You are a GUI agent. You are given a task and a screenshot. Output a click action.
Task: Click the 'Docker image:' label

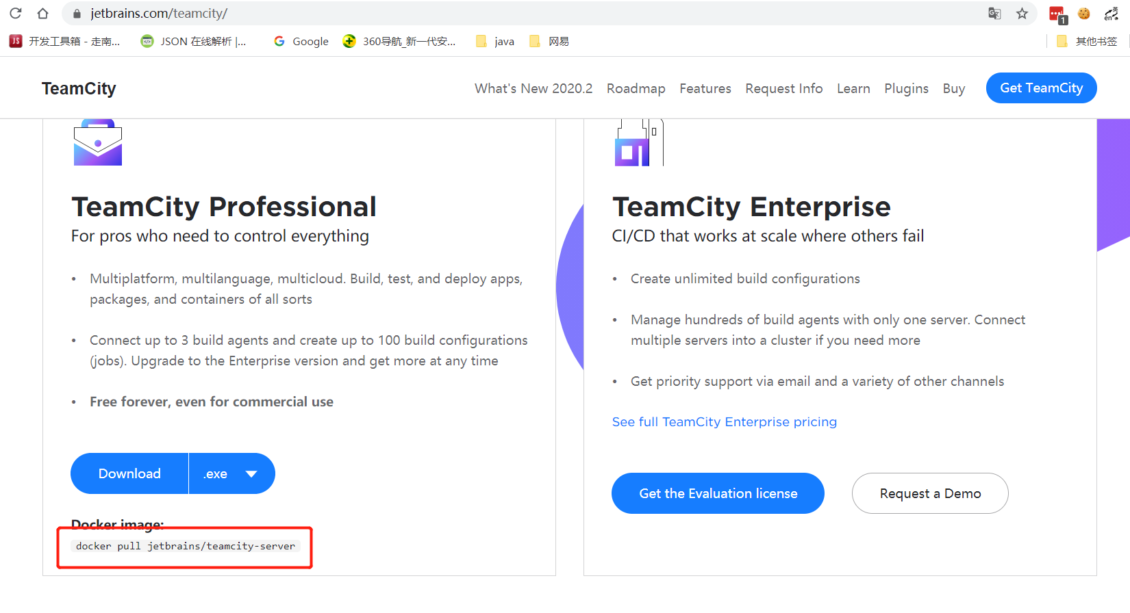(x=117, y=525)
